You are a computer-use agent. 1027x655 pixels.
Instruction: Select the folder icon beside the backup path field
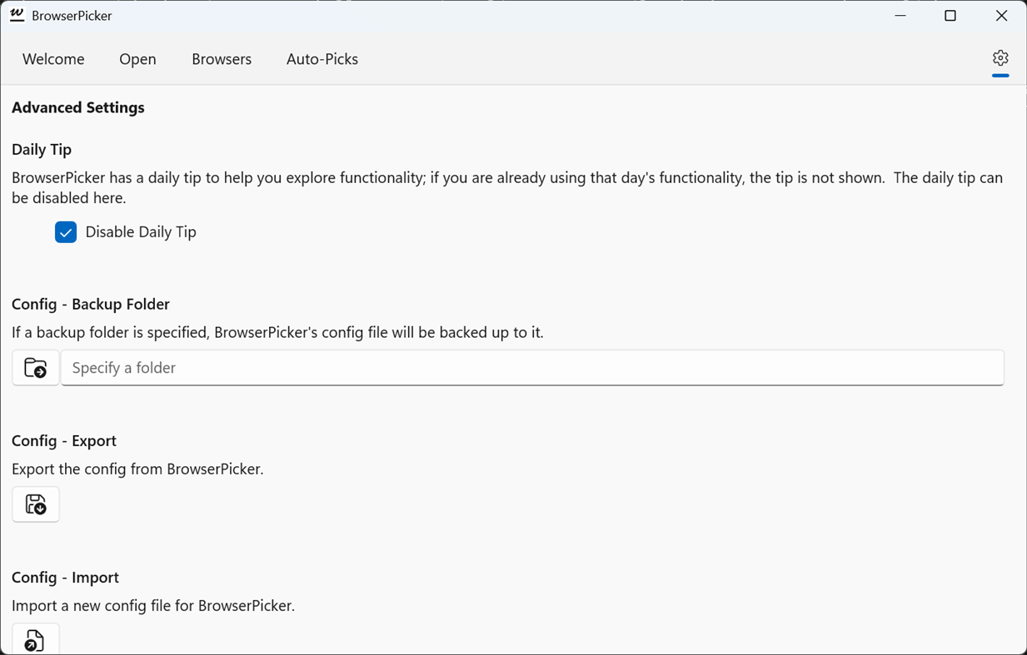click(35, 367)
